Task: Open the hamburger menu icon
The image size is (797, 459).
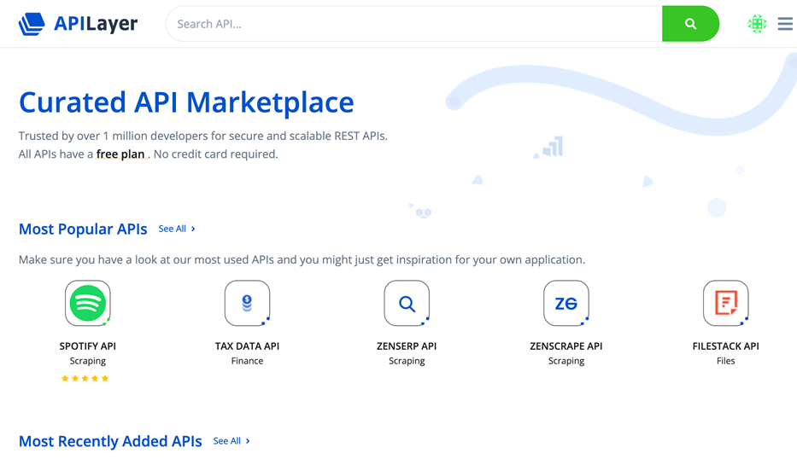Action: (x=785, y=23)
